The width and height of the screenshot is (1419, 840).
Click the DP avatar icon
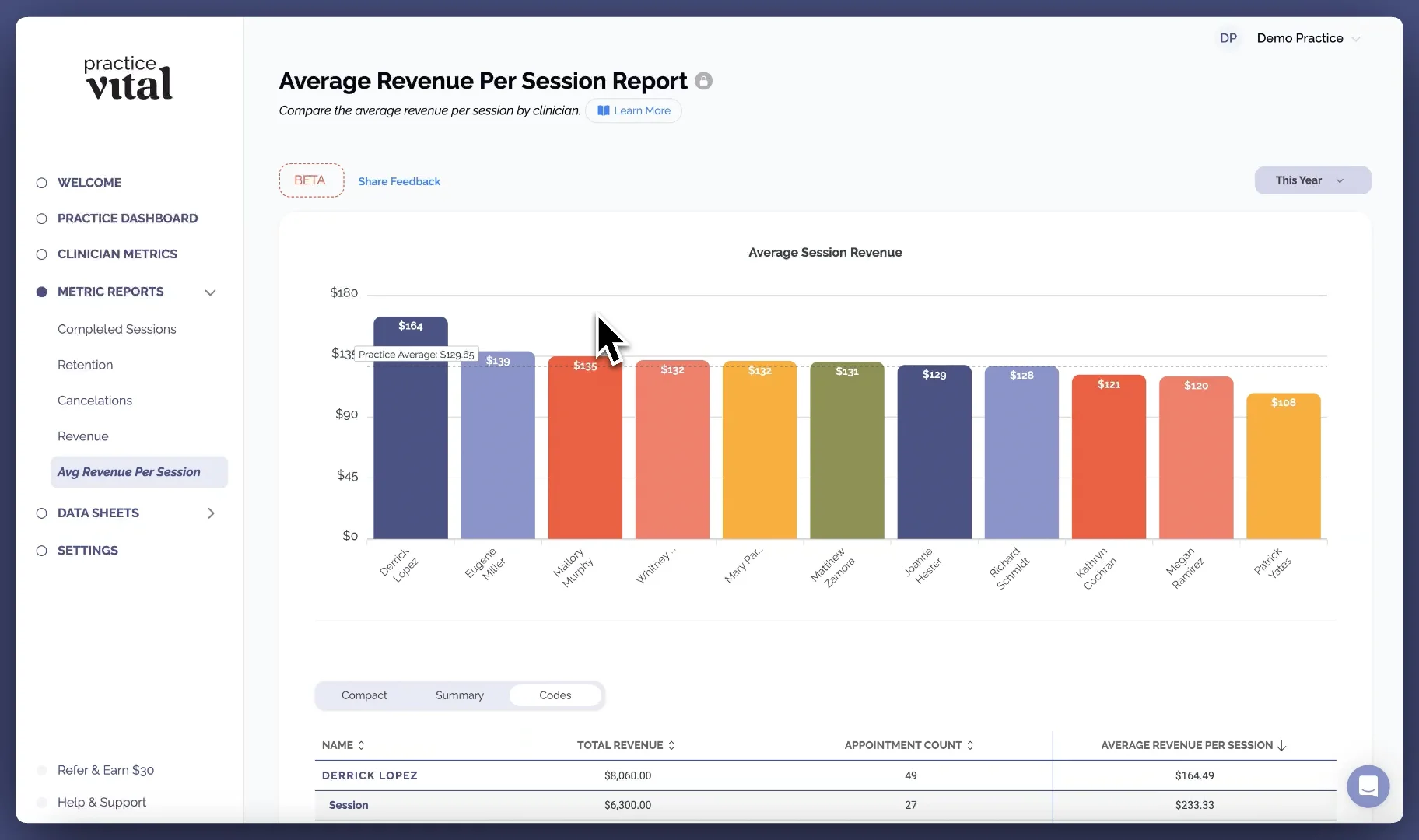[x=1229, y=37]
